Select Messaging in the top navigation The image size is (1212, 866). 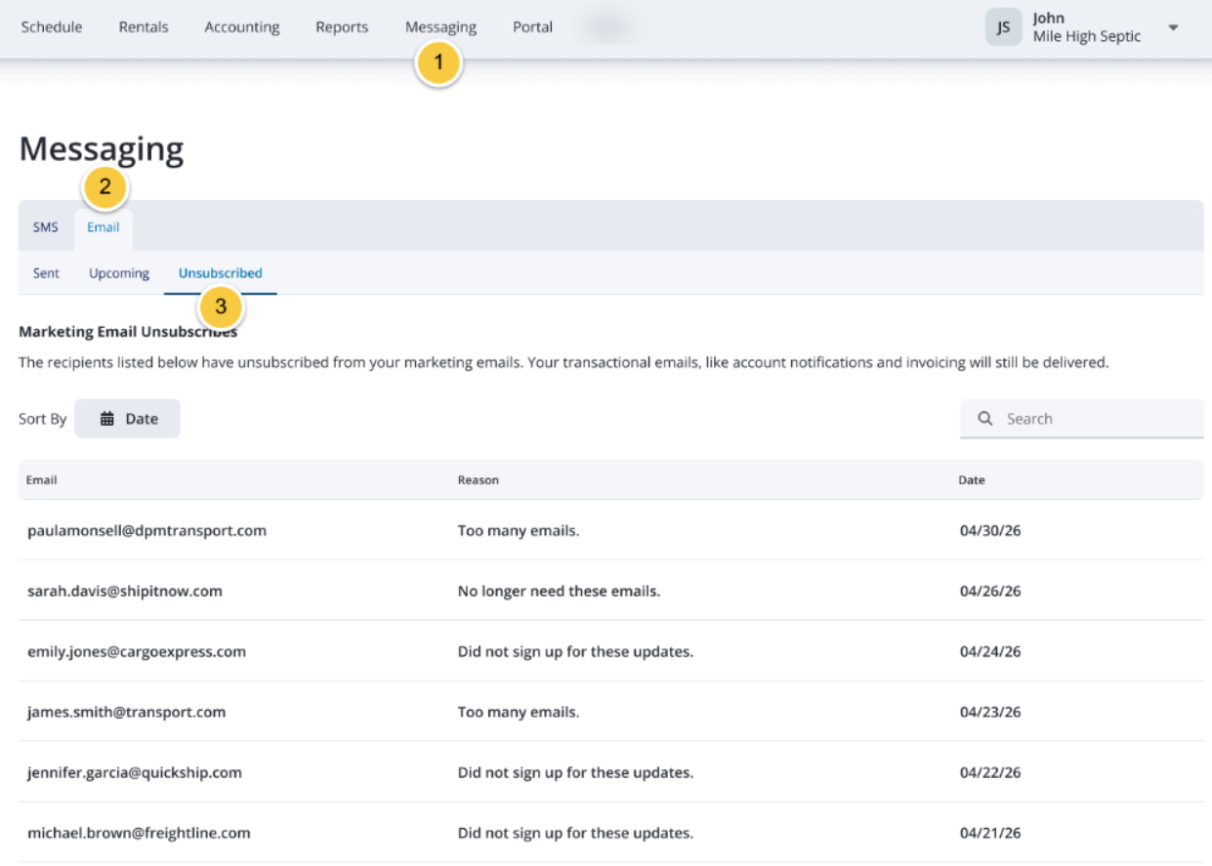point(440,27)
